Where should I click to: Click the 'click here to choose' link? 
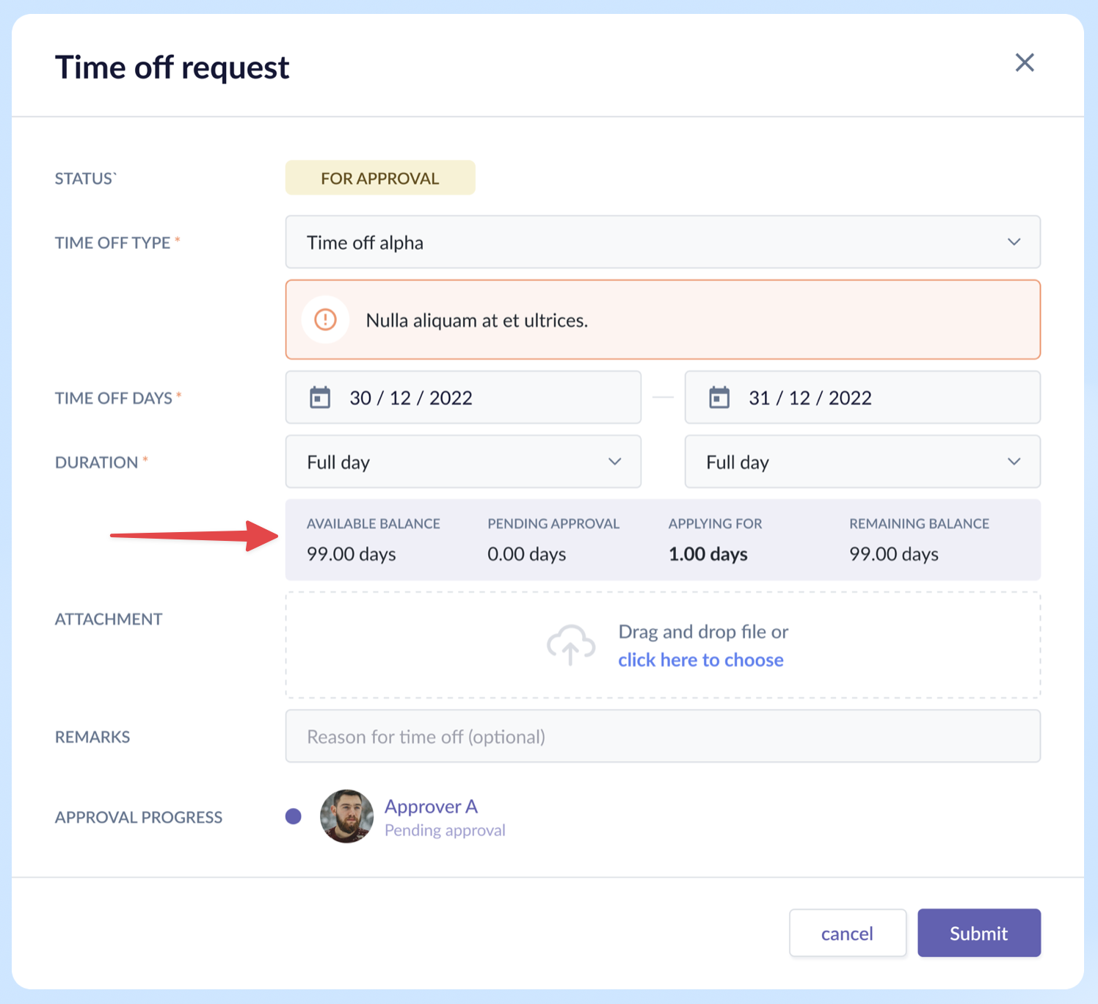click(x=700, y=660)
